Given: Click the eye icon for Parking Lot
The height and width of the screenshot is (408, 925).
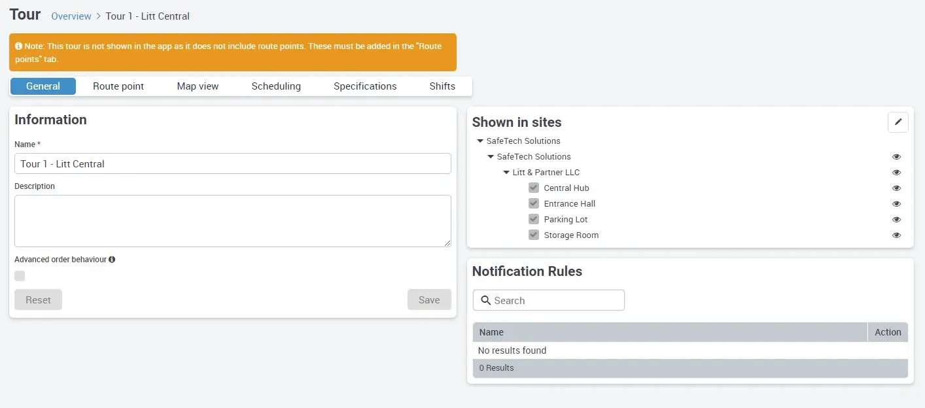Looking at the screenshot, I should (896, 220).
